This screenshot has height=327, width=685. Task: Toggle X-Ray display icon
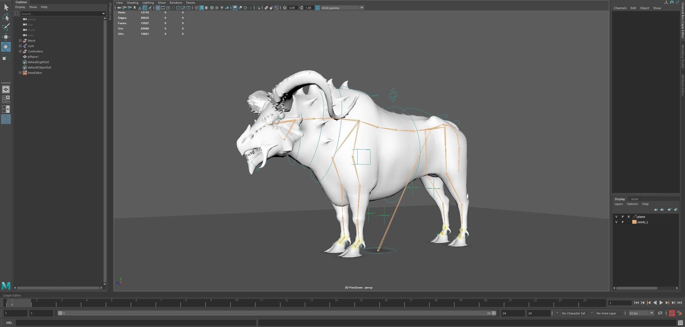tap(266, 8)
